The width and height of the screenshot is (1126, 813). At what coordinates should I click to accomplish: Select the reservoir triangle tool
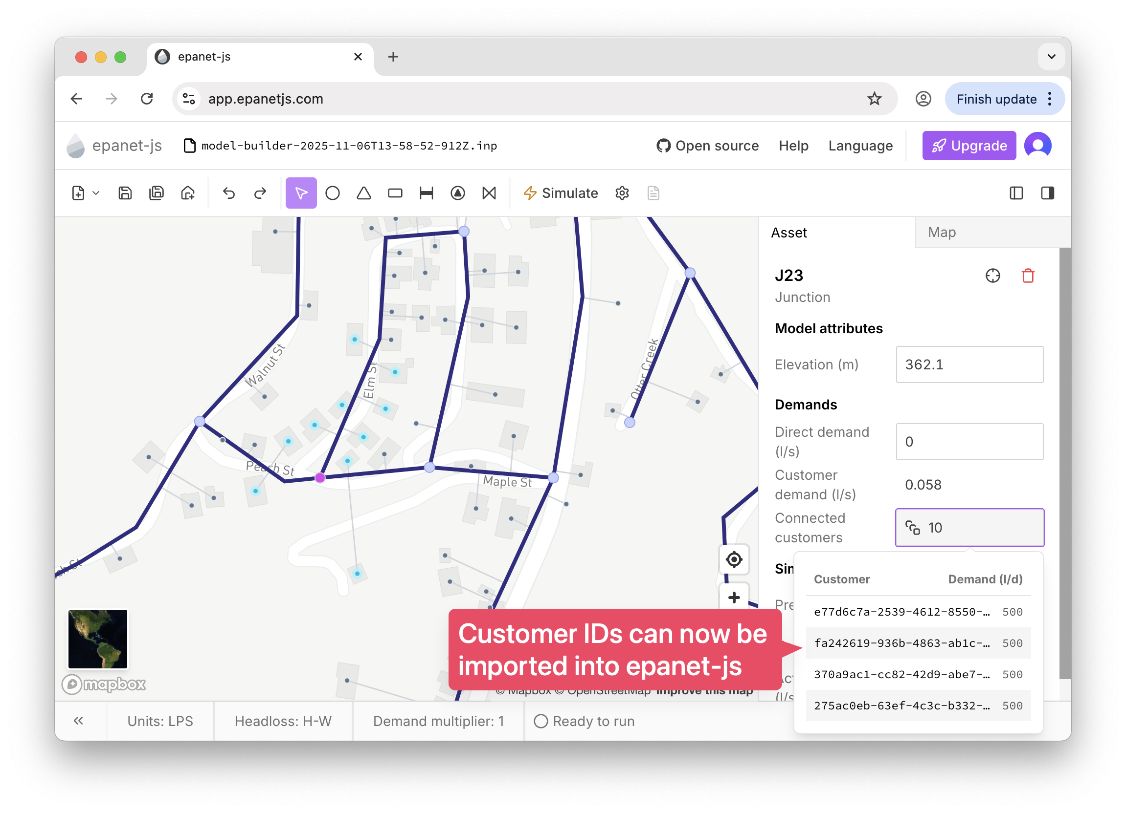[363, 193]
